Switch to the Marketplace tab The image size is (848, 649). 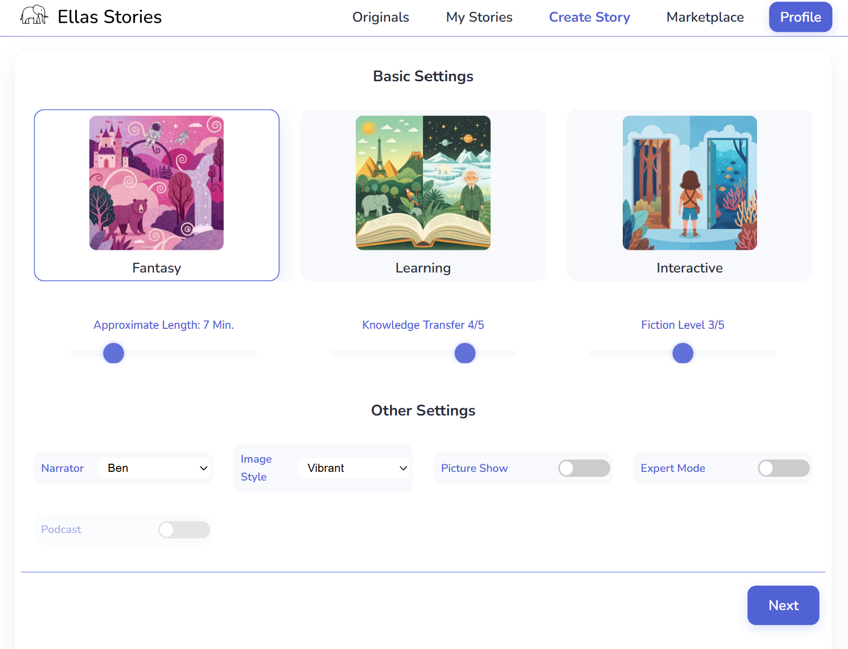tap(705, 17)
